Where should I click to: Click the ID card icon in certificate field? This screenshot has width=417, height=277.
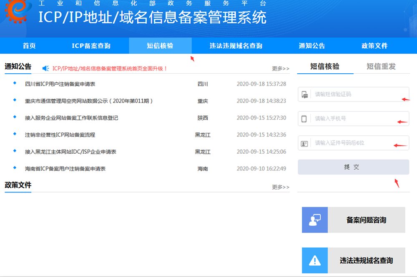click(304, 143)
